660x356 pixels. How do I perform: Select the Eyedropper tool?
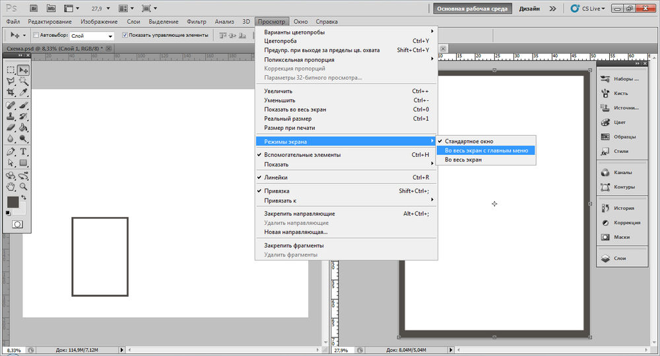point(24,92)
